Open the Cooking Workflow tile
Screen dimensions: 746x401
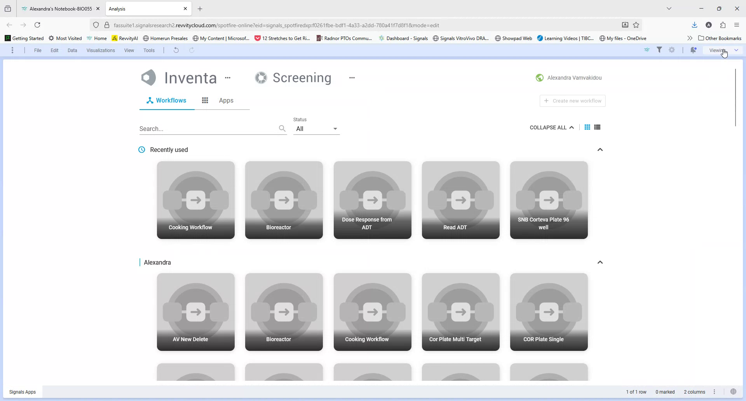196,200
